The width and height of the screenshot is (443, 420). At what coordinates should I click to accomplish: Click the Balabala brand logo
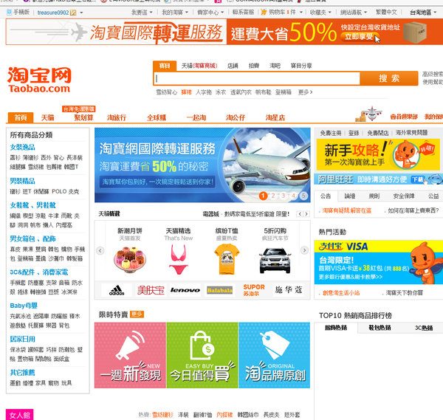tap(220, 290)
